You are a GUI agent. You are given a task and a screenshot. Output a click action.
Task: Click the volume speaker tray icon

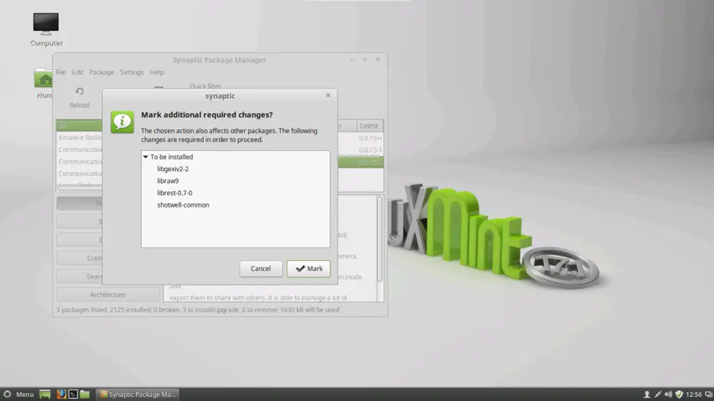click(668, 394)
